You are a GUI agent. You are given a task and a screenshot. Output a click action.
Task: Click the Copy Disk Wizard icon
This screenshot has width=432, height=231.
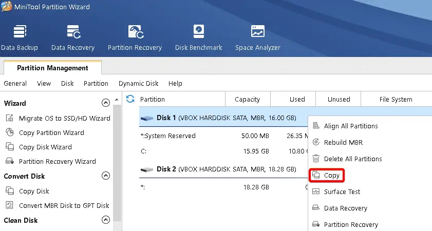[x=10, y=147]
